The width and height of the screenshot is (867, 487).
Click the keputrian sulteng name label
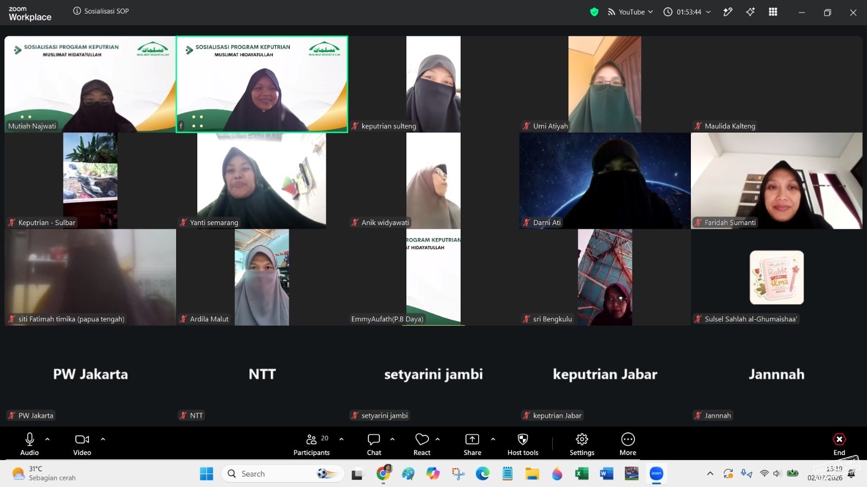click(x=389, y=126)
